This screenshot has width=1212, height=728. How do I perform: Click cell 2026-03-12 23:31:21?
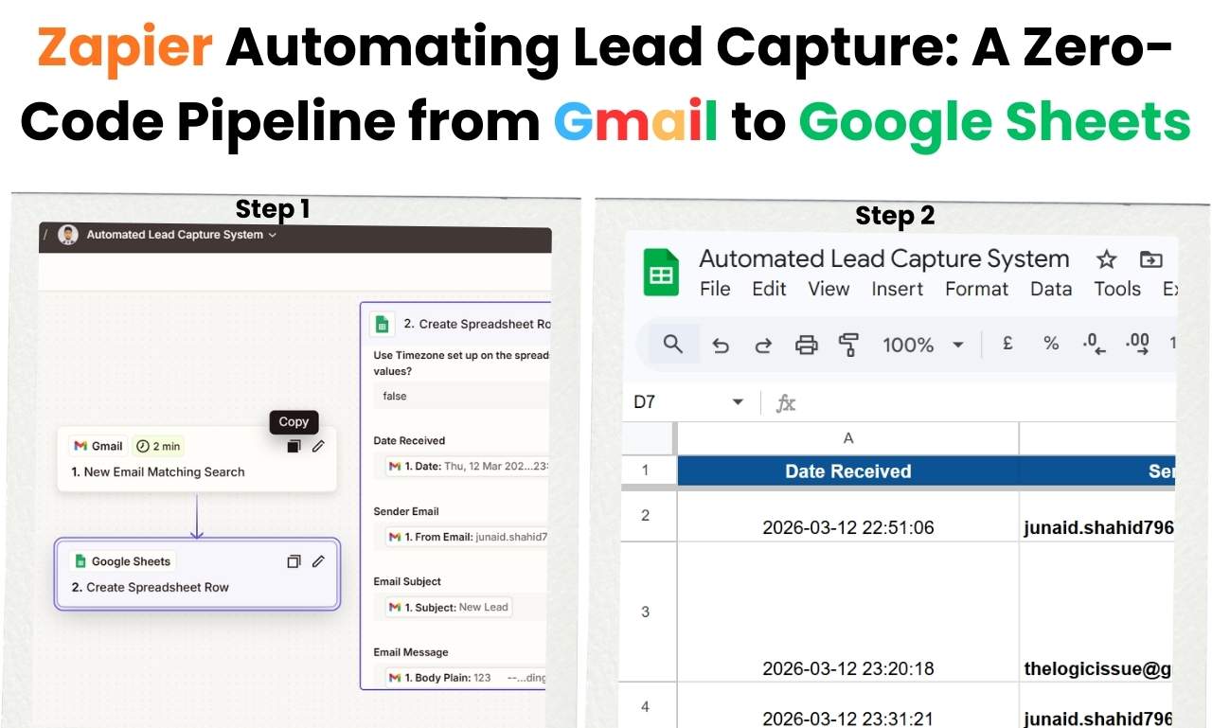pos(848,705)
